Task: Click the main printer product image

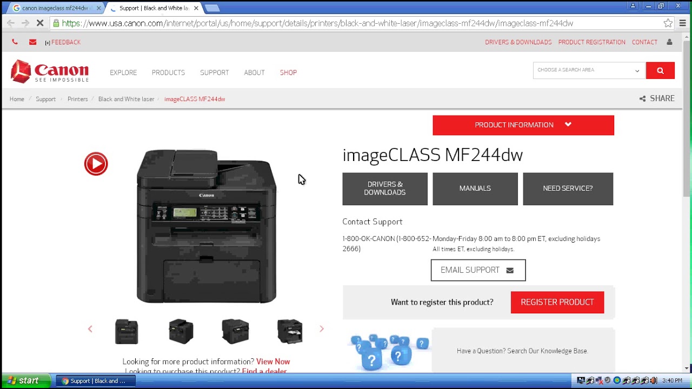Action: 207,226
